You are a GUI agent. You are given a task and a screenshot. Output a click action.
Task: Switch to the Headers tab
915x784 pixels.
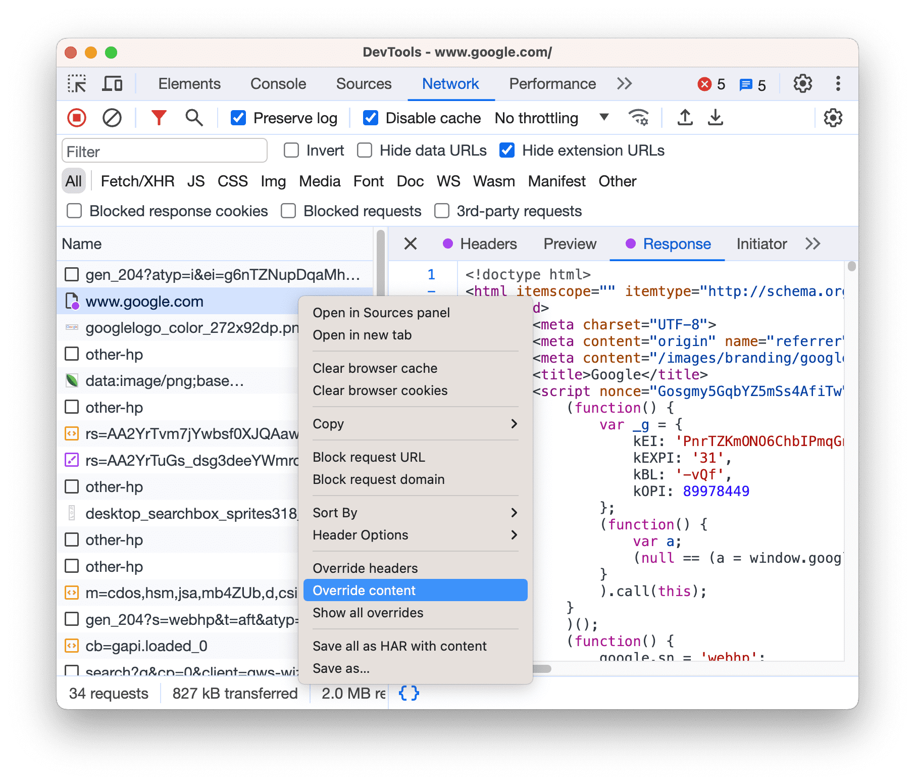[x=488, y=244]
